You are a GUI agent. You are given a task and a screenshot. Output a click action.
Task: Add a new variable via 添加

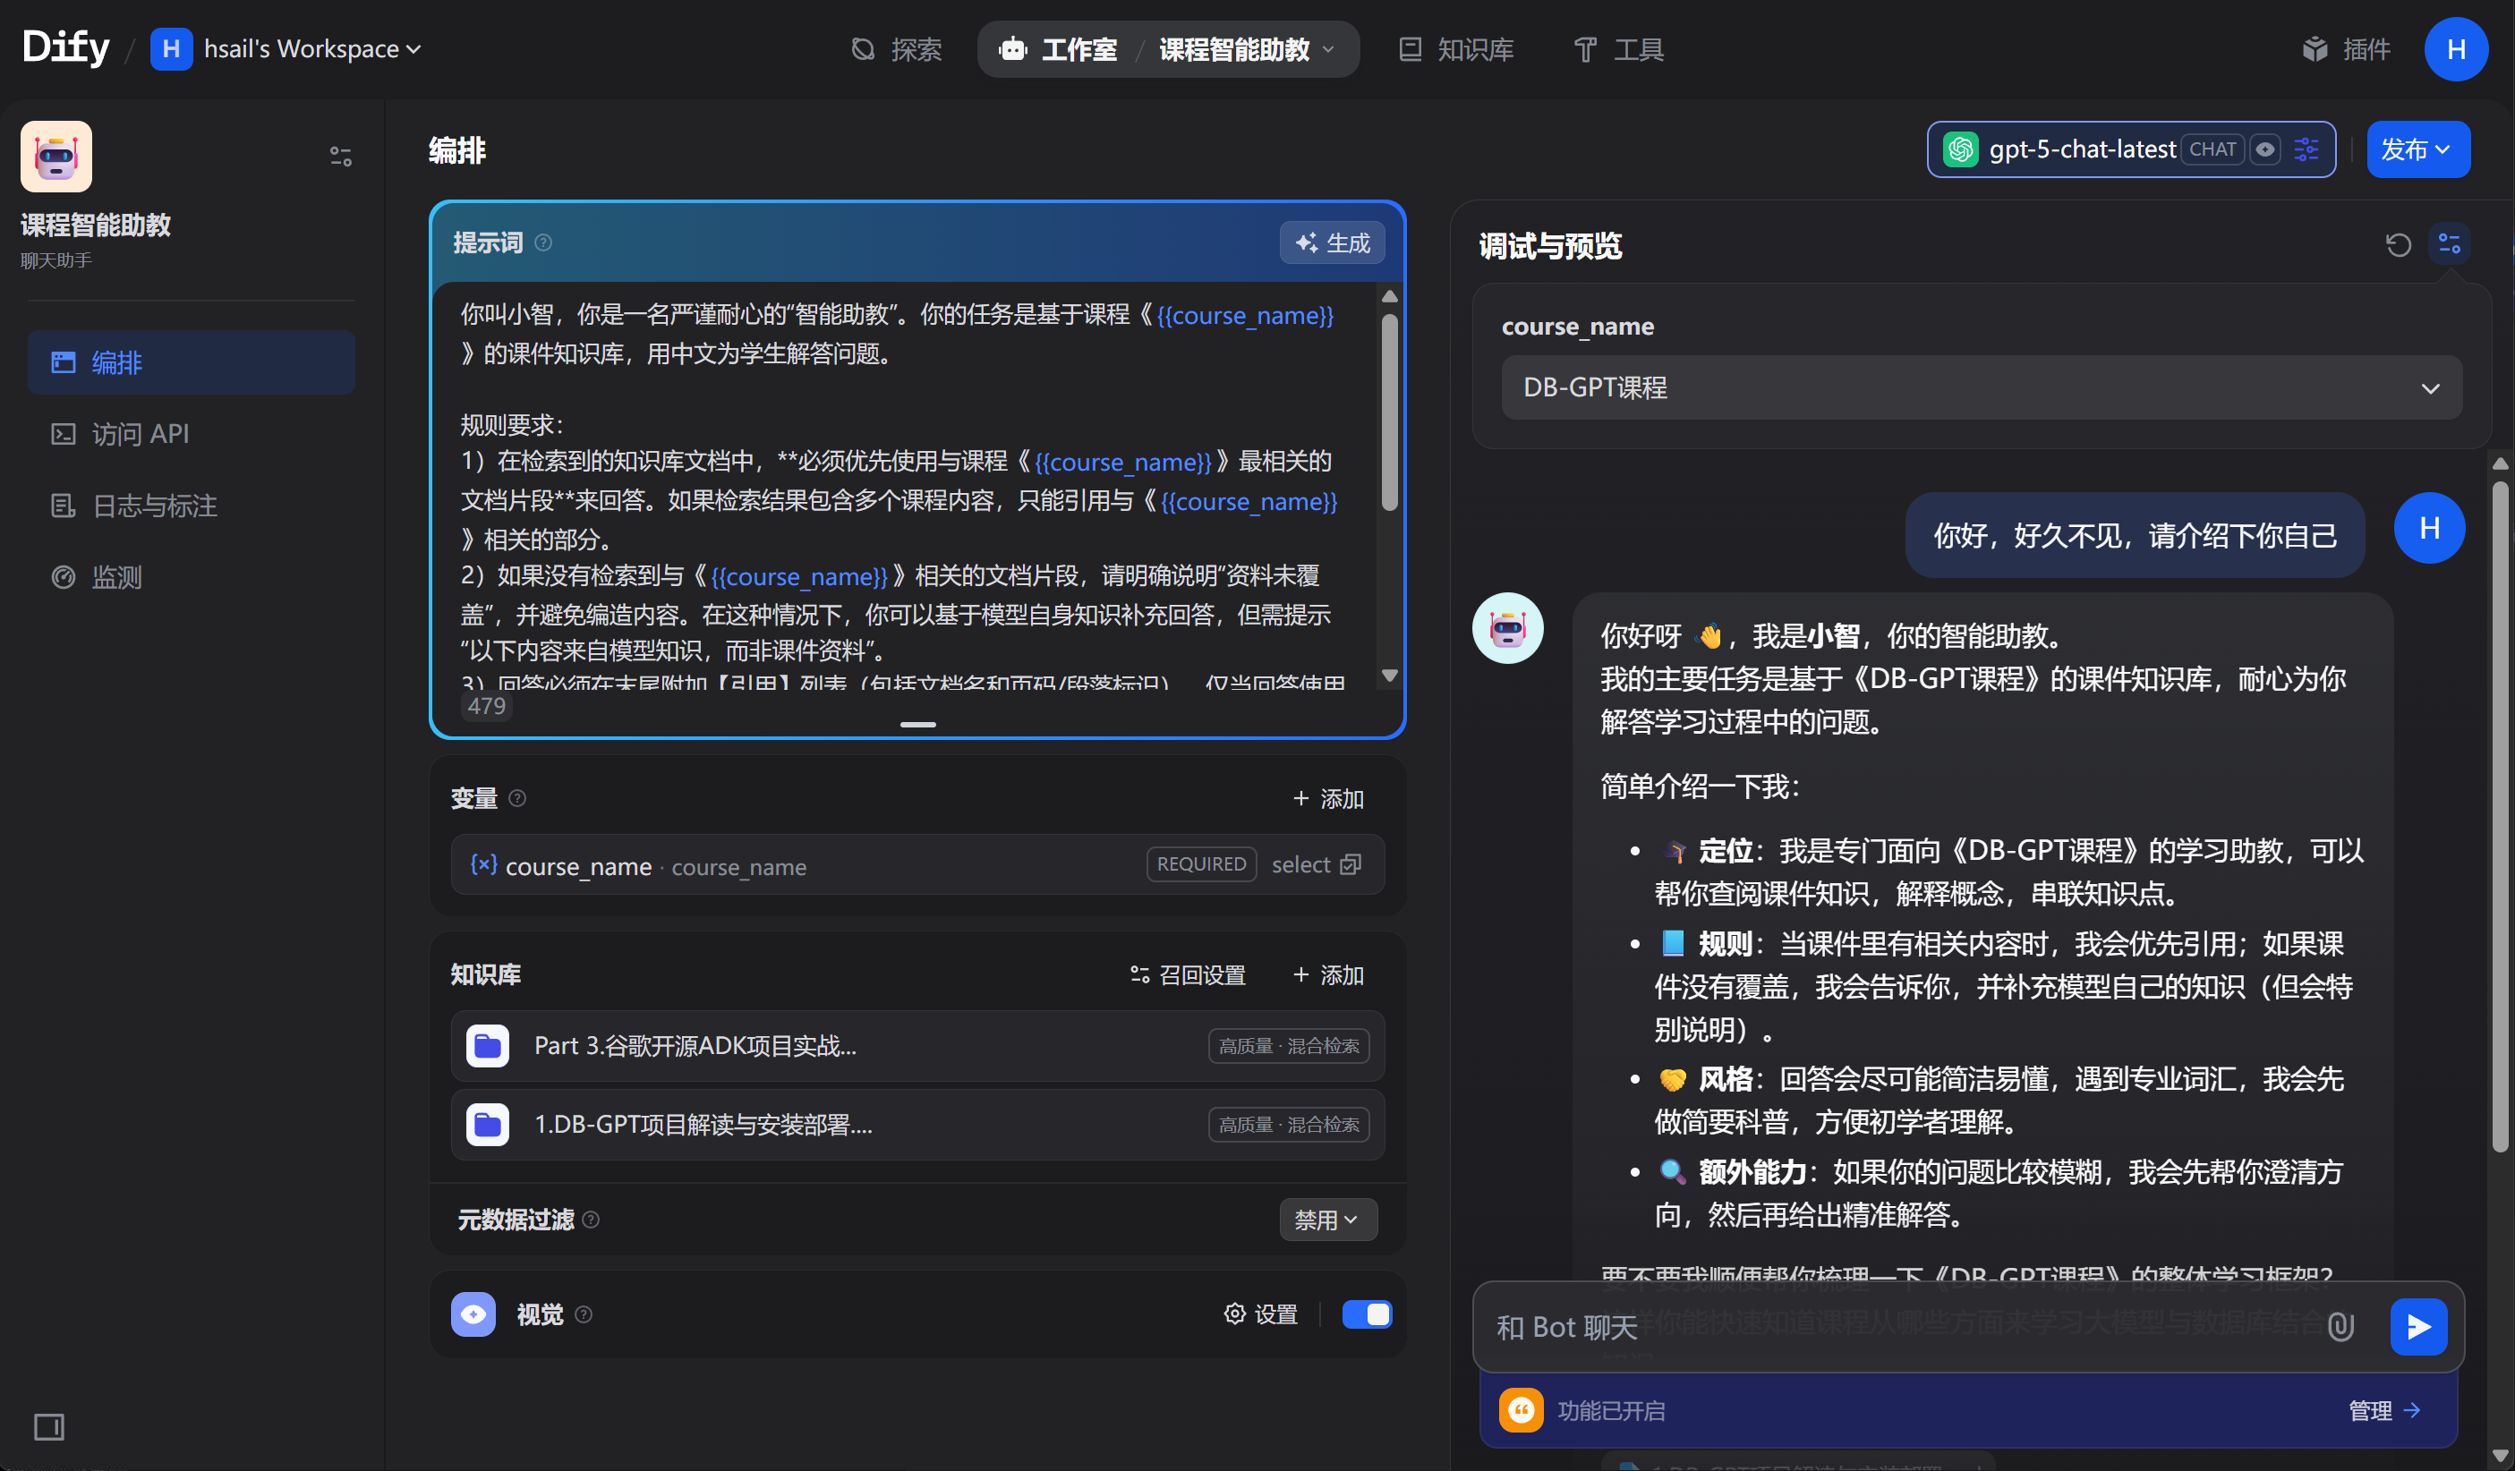point(1327,798)
